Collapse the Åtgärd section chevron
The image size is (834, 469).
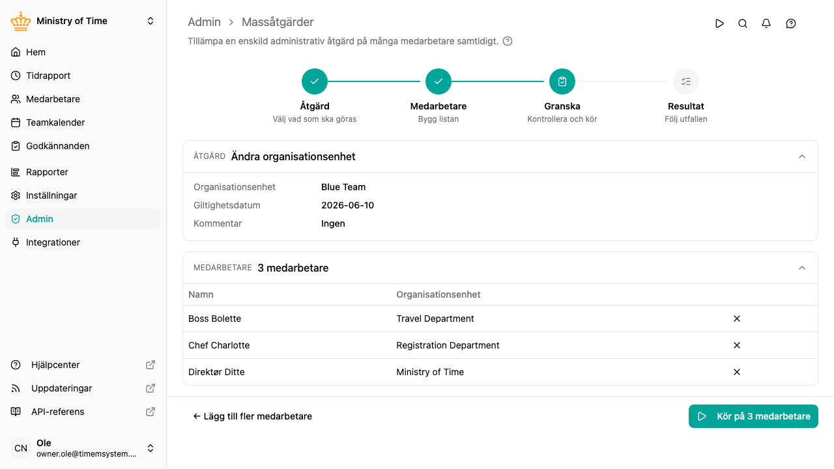[x=802, y=156]
